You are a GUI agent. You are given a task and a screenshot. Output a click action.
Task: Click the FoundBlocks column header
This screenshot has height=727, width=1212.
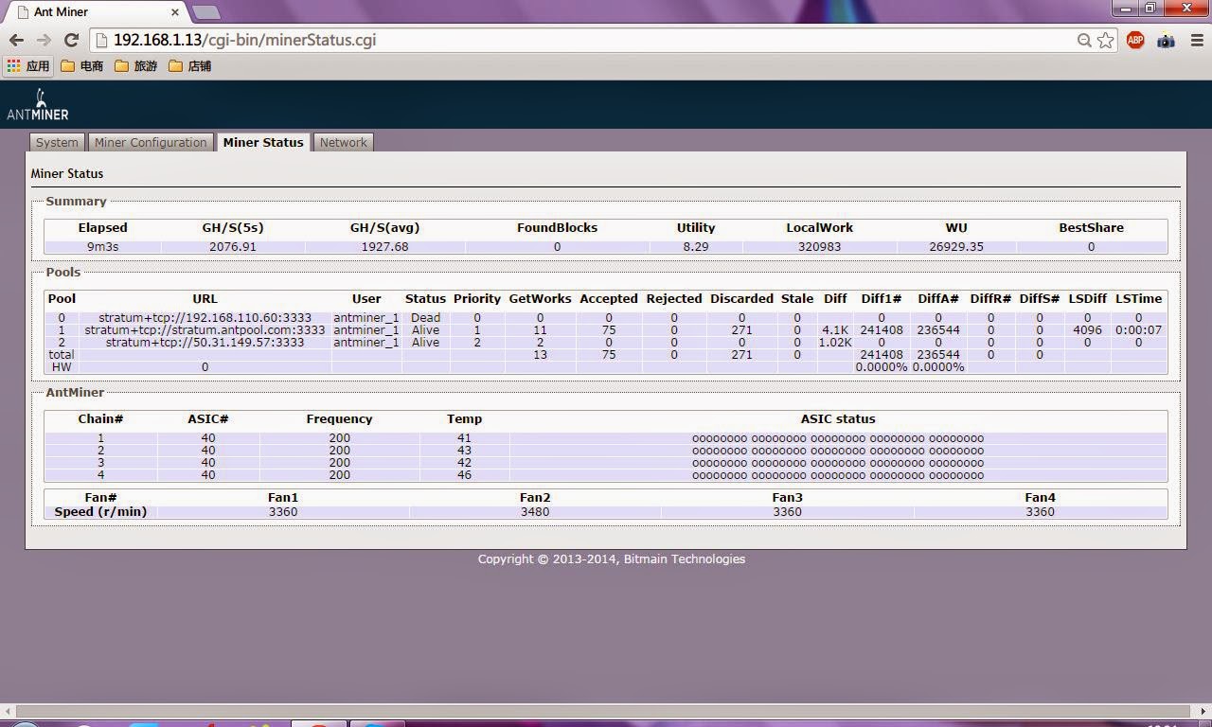[x=557, y=227]
